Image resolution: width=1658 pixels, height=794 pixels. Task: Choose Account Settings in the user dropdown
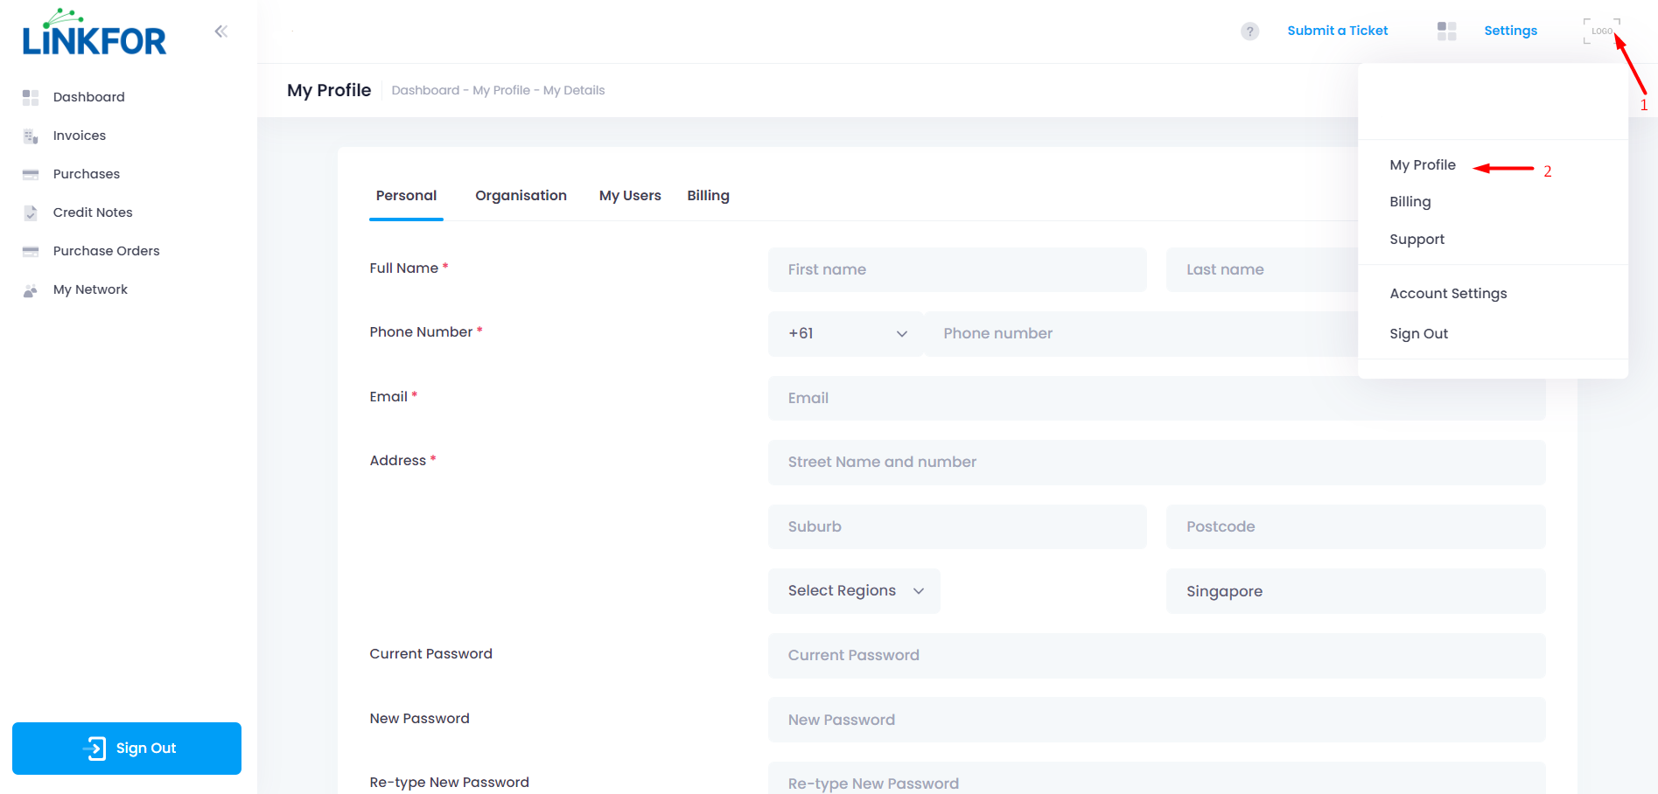(1448, 294)
